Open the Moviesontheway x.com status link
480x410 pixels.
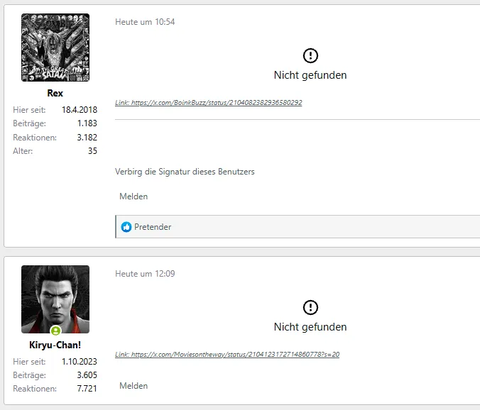[227, 355]
